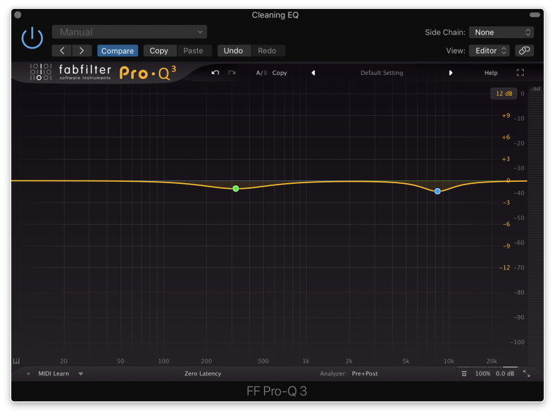Open the Manual preset dropdown
The height and width of the screenshot is (415, 555).
coord(130,32)
